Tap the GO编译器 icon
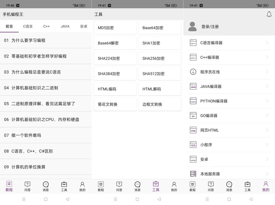The height and width of the screenshot is (205, 275). pos(193,115)
